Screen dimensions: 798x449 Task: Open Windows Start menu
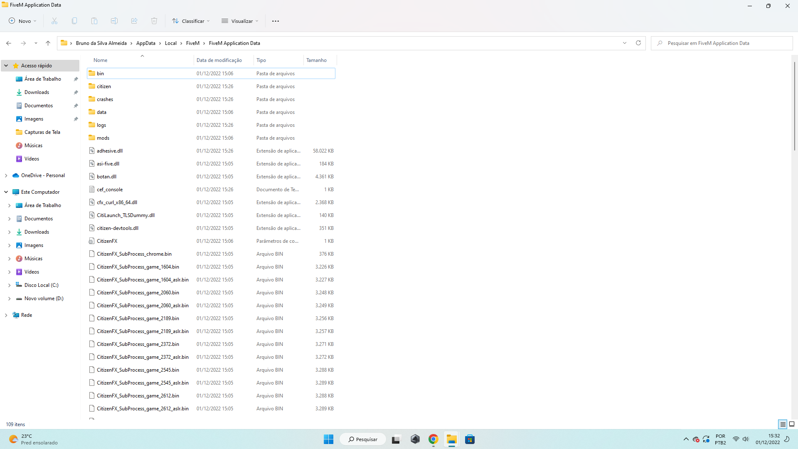click(328, 439)
